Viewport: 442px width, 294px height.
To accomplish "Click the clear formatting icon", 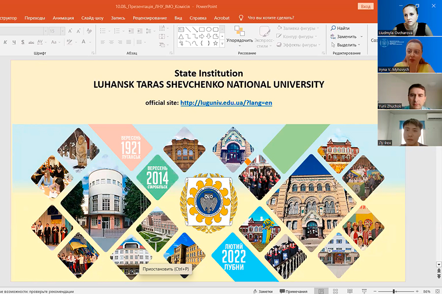I will point(89,31).
